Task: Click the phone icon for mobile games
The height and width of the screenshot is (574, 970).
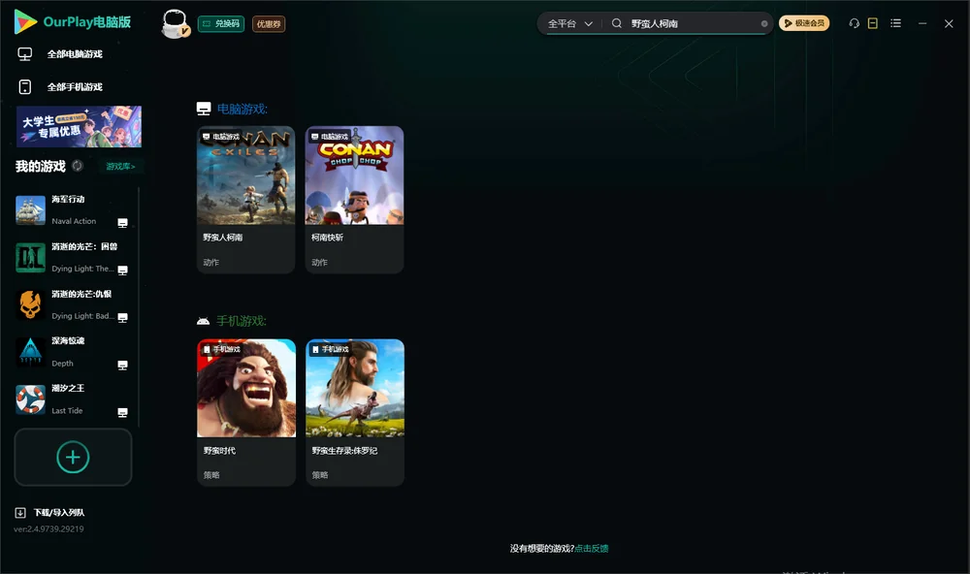Action: [x=25, y=87]
